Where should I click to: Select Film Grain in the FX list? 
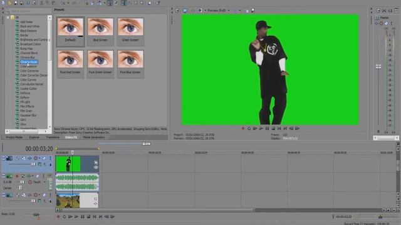coord(26,111)
